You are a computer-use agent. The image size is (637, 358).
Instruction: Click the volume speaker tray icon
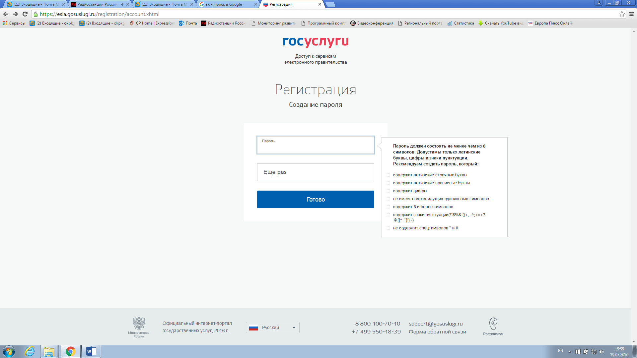(602, 352)
